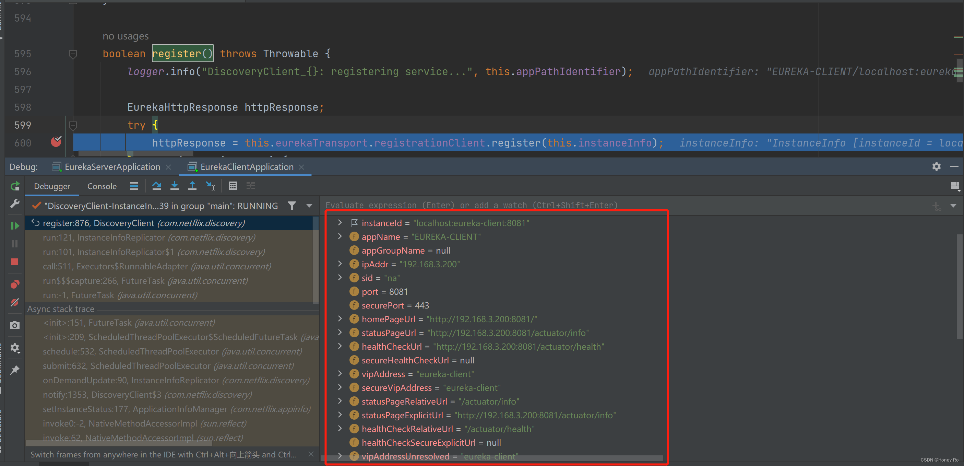The height and width of the screenshot is (466, 964).
Task: Click the appPathIdentifier field in line 596
Action: (x=569, y=71)
